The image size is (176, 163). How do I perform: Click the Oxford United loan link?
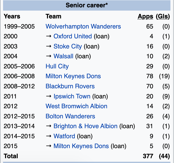[72, 36]
